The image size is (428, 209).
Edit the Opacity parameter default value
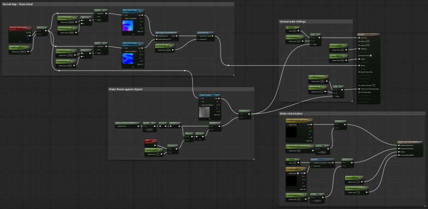pyautogui.click(x=342, y=60)
